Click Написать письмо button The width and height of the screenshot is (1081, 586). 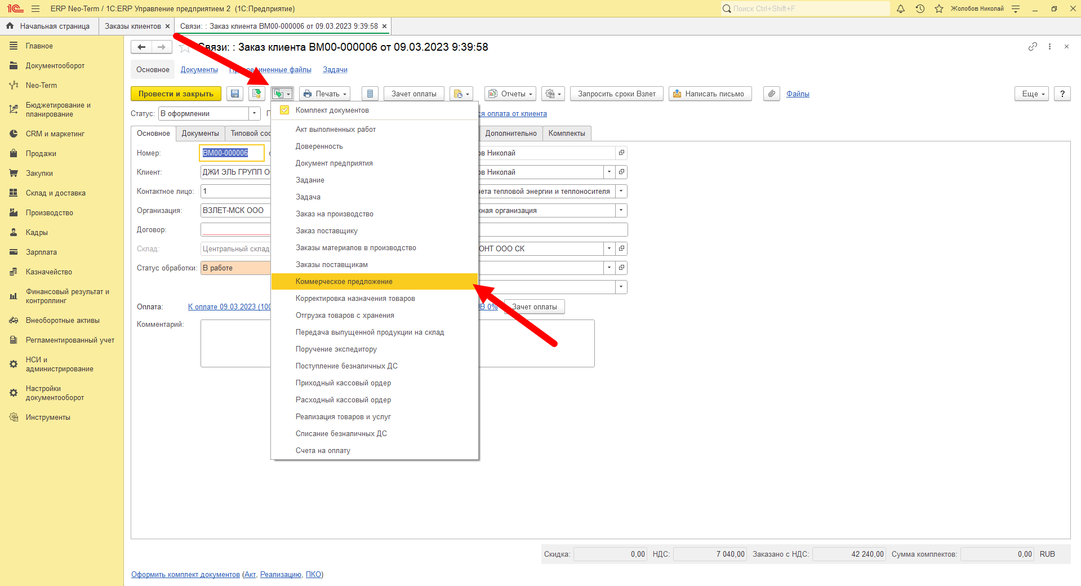point(710,94)
